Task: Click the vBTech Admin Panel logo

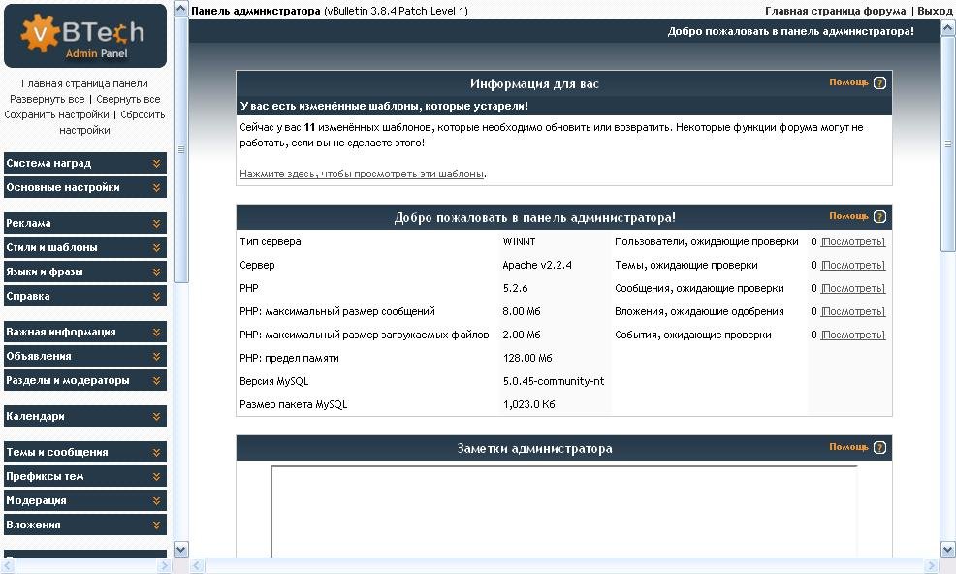Action: 84,36
